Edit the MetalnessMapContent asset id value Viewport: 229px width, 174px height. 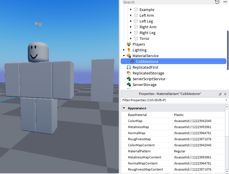(199, 157)
